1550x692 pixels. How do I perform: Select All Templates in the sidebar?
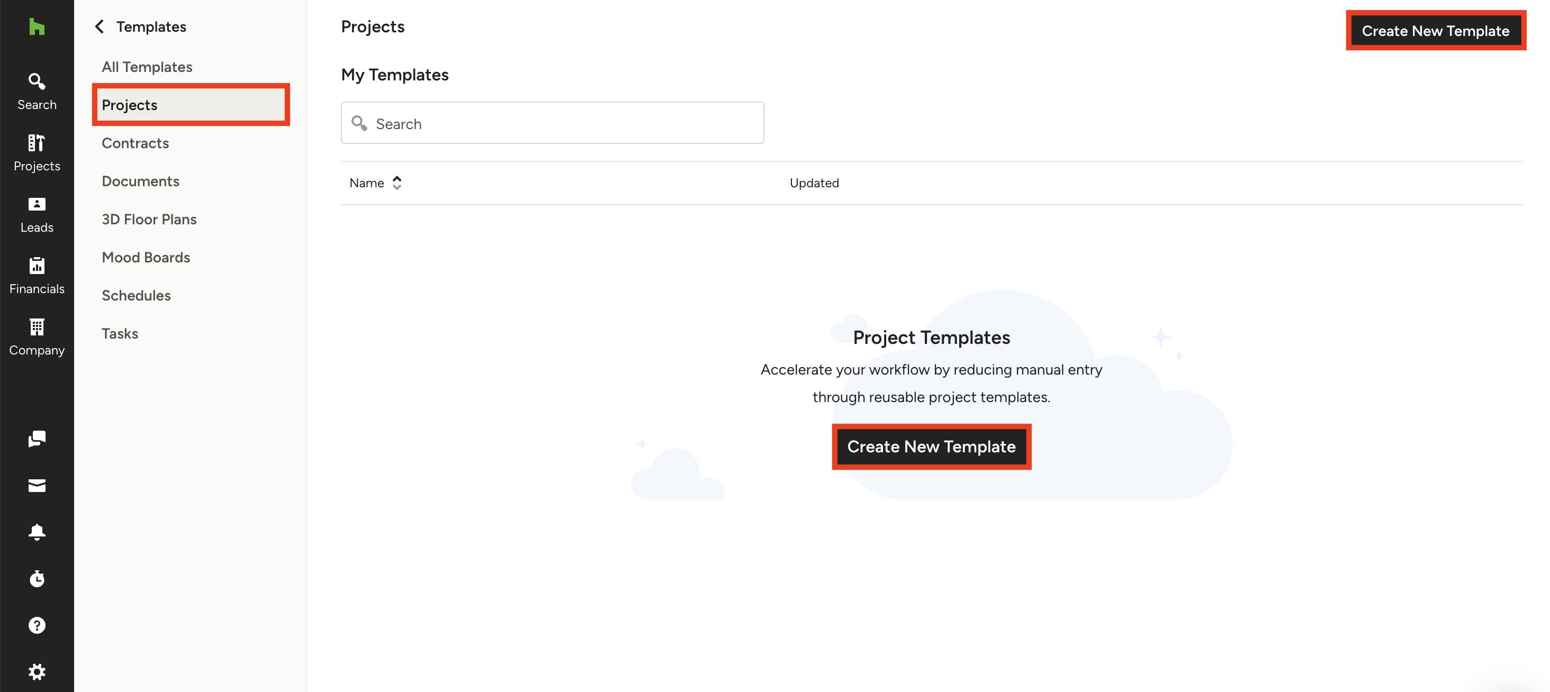click(147, 67)
